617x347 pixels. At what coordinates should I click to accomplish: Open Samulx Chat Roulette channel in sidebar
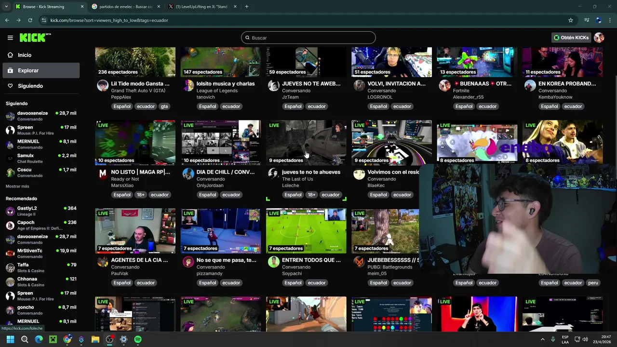(41, 159)
